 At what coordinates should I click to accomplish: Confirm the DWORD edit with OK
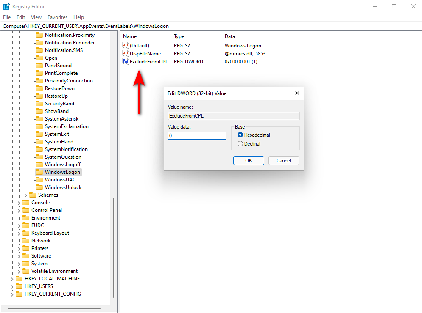(249, 161)
